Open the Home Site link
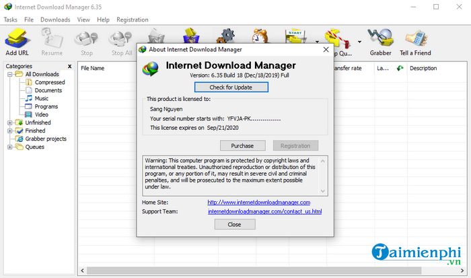Image resolution: width=471 pixels, height=278 pixels. (x=258, y=203)
